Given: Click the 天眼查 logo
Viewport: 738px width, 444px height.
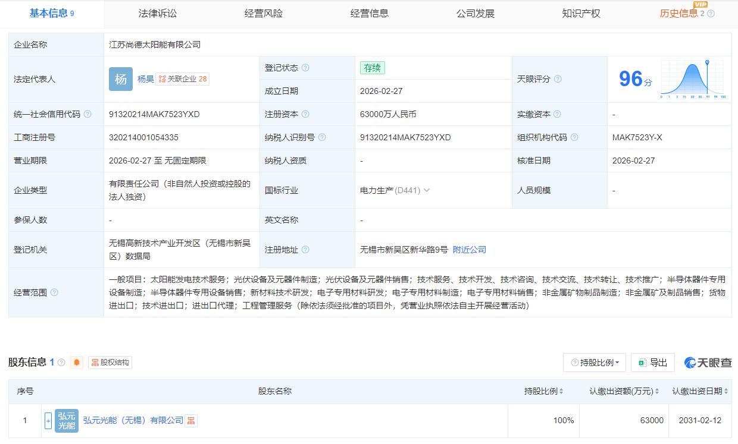Looking at the screenshot, I should coord(706,363).
